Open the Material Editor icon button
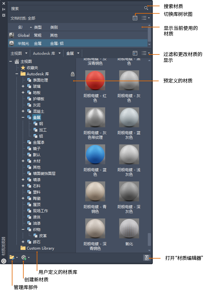 (x=147, y=258)
